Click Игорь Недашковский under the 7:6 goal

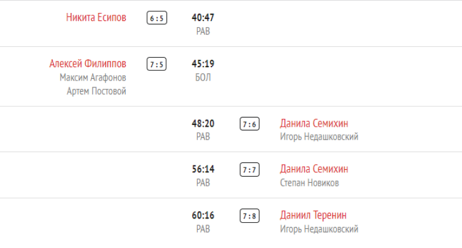(x=319, y=137)
